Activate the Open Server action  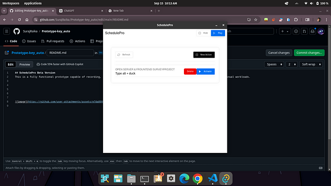pos(206,71)
